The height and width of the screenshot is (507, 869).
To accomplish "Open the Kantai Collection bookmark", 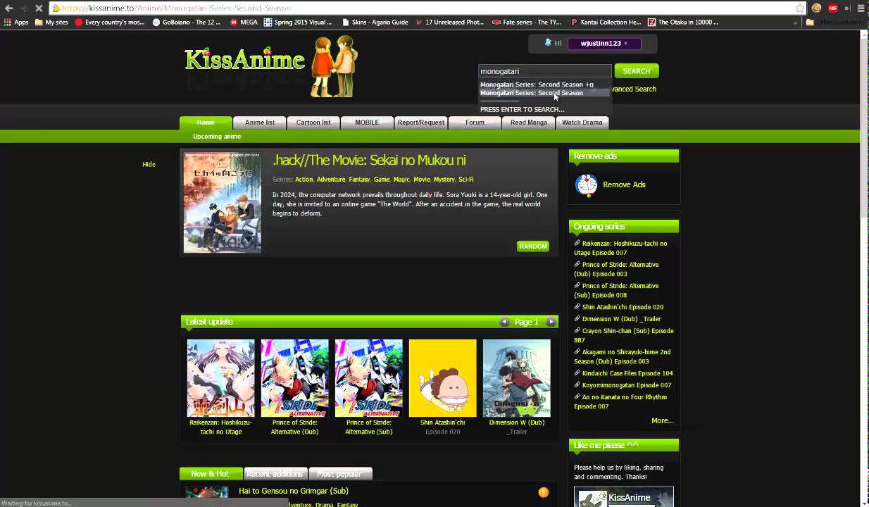I will point(606,22).
